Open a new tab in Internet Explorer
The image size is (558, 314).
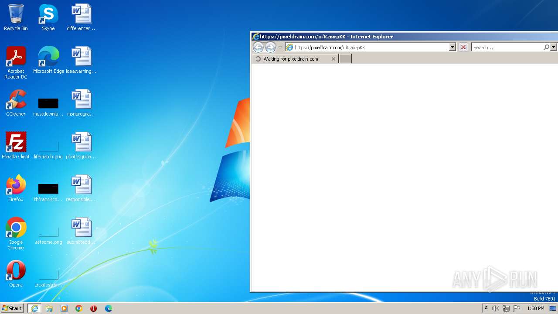tap(345, 58)
